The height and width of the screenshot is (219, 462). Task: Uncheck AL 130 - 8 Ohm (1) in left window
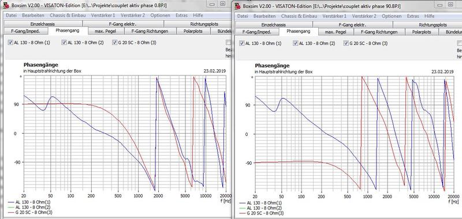11,43
